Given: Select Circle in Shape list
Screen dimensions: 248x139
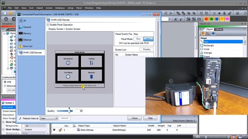Looking at the screenshot, I should 207,49.
